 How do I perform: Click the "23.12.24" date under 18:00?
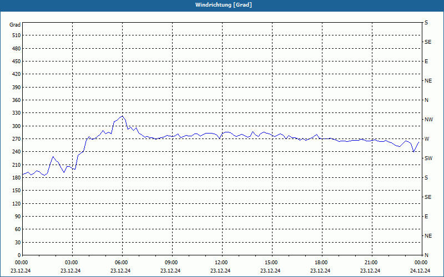(x=320, y=271)
